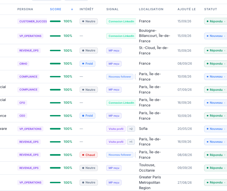Sort by the AJOUTÉ LE column header
This screenshot has height=191, width=227.
pyautogui.click(x=187, y=9)
